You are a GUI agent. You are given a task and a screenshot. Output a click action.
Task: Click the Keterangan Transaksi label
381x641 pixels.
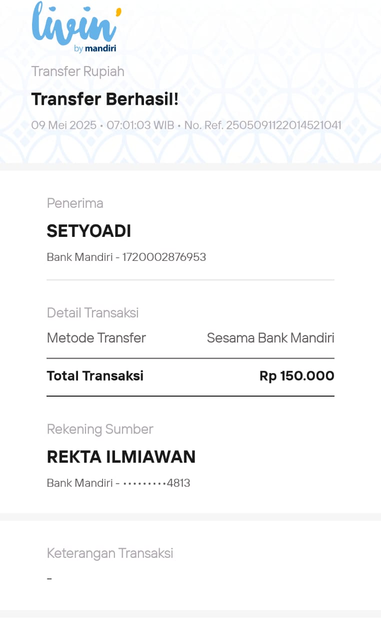pyautogui.click(x=110, y=553)
